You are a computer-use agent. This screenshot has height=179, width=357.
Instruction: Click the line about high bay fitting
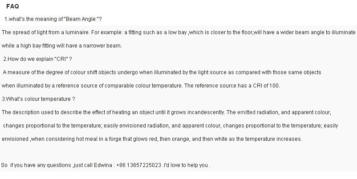[62, 46]
